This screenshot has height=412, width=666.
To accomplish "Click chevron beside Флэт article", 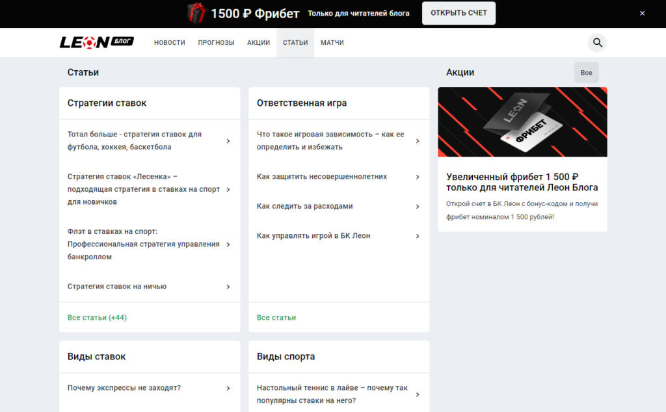I will point(228,244).
